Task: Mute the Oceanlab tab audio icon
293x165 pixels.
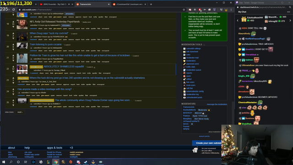Action: coord(69,4)
